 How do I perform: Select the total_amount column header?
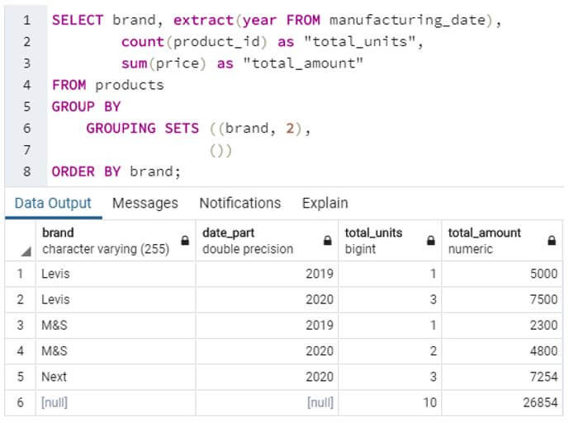(491, 241)
